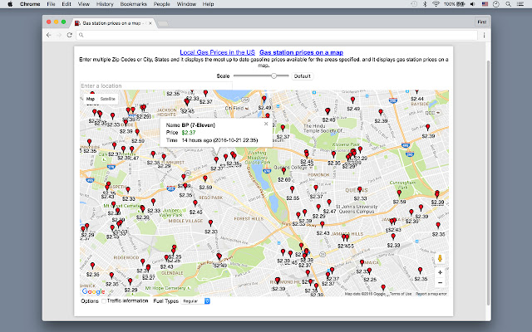Select the Map view type
The image size is (532, 332).
point(90,98)
